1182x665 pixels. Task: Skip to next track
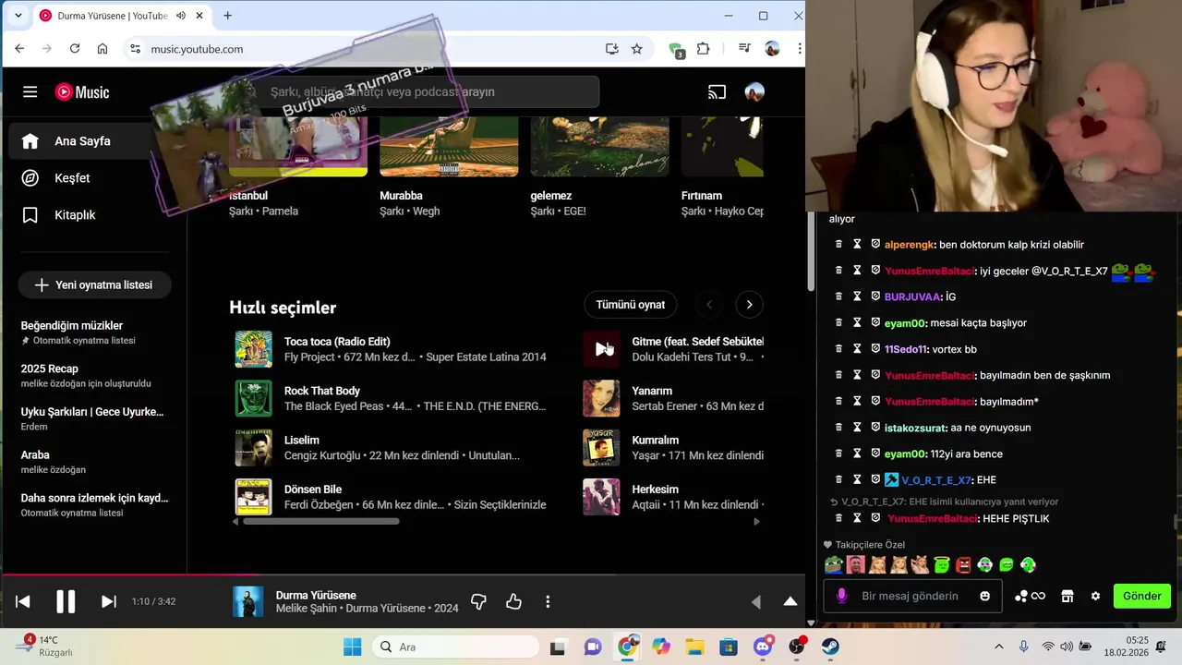(108, 602)
